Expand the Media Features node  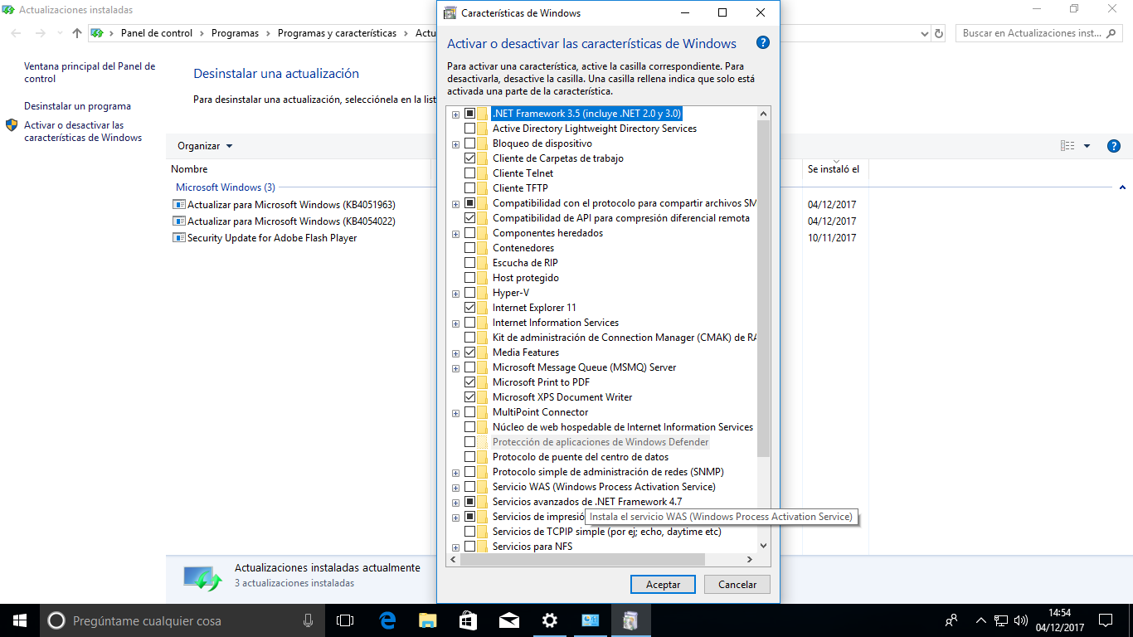tap(455, 353)
